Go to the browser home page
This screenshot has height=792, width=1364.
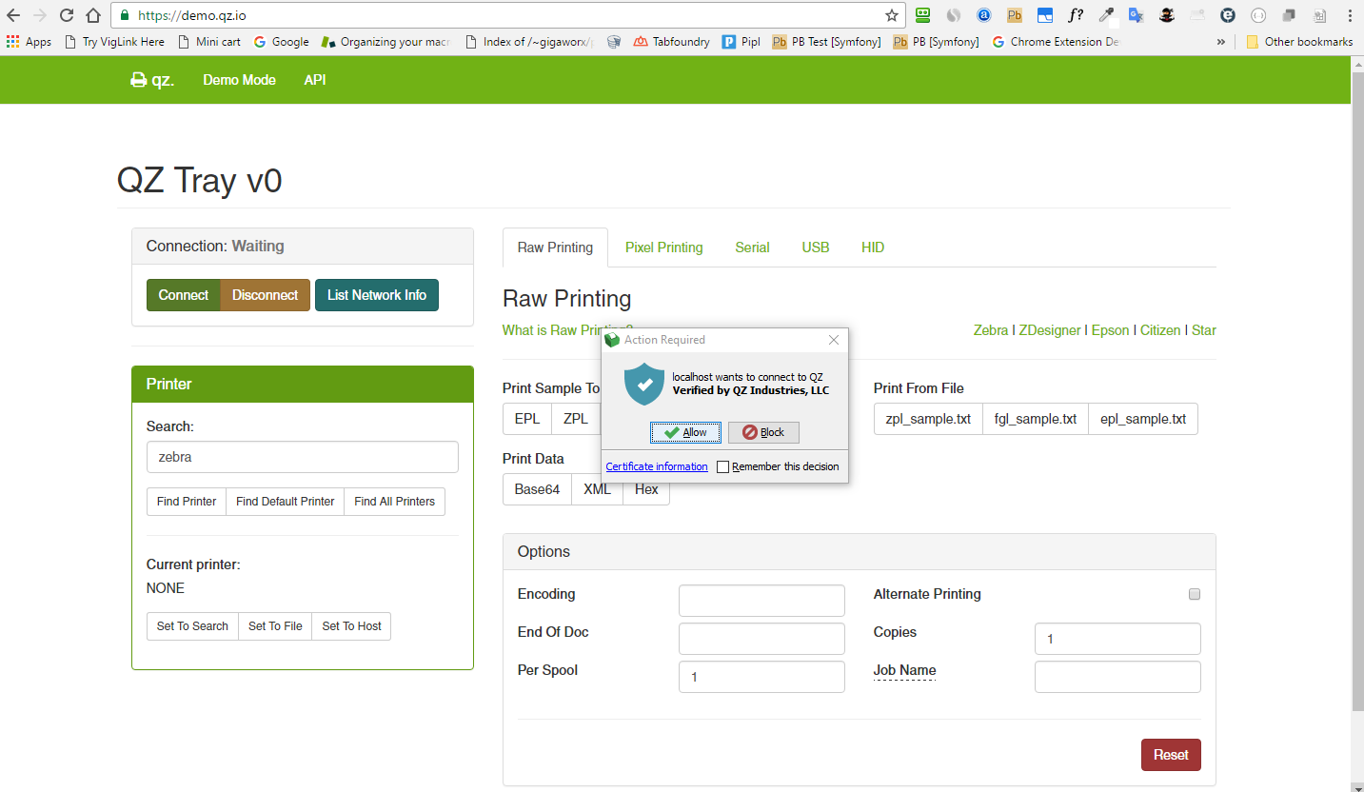(93, 15)
